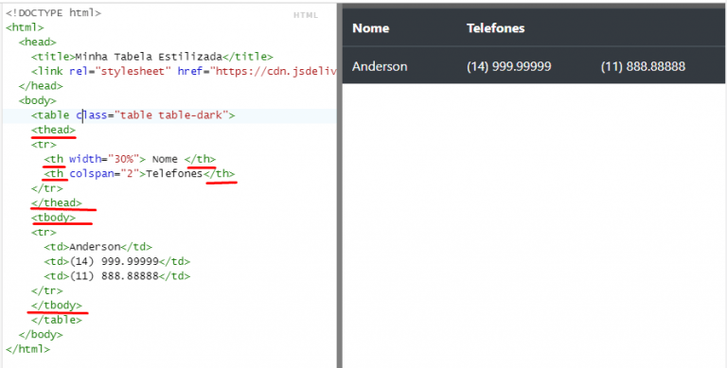Click the closing html tag line
The width and height of the screenshot is (727, 368).
tap(27, 348)
